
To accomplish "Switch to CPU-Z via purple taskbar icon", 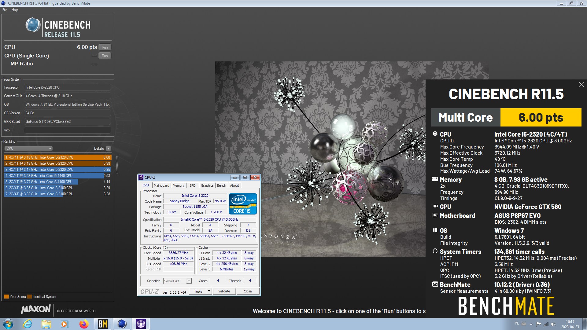I will pos(141,324).
